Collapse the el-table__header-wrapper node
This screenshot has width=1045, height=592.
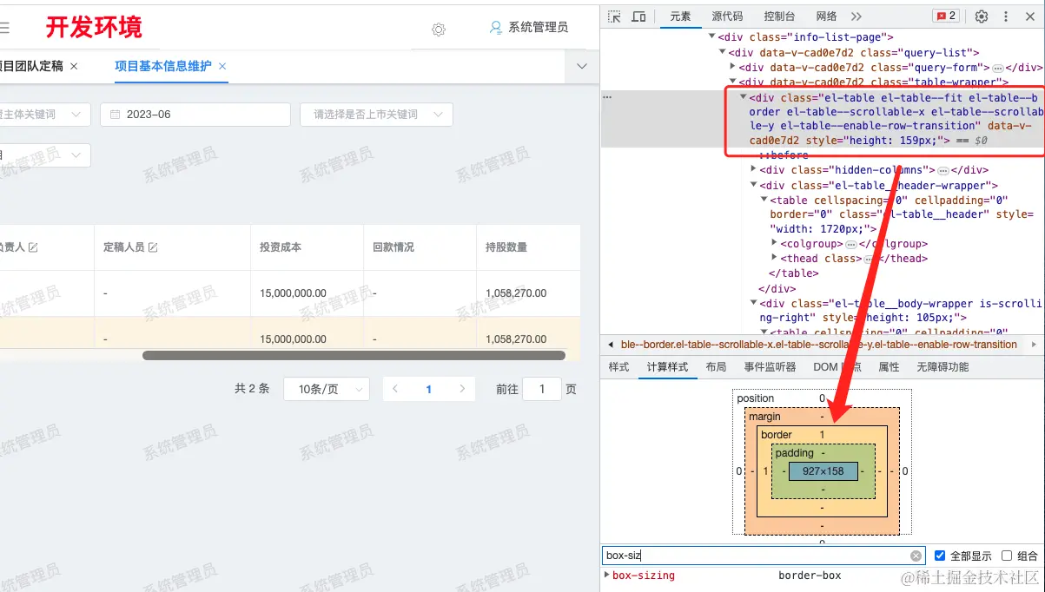pos(754,185)
